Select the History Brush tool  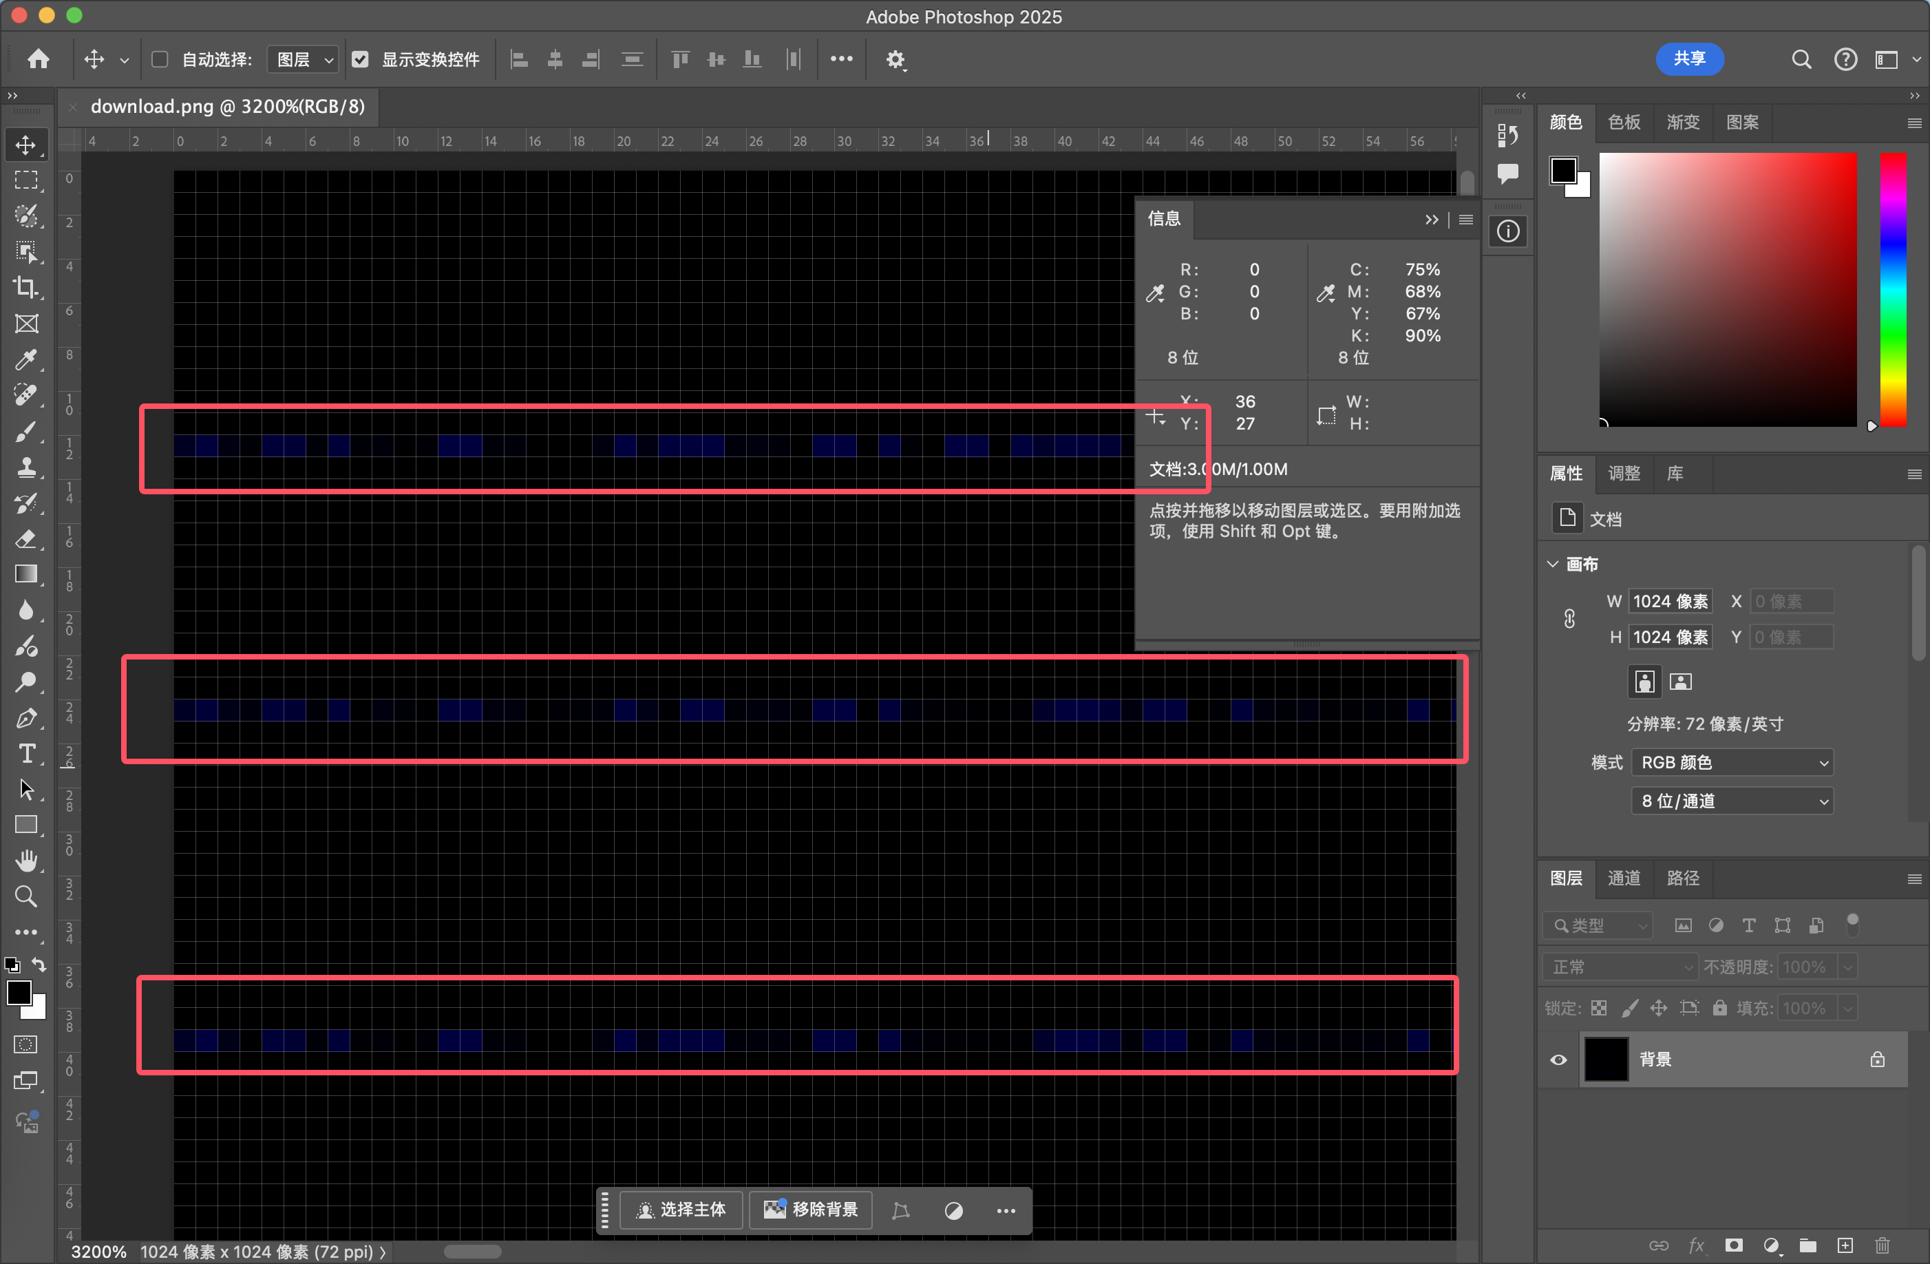pos(26,503)
